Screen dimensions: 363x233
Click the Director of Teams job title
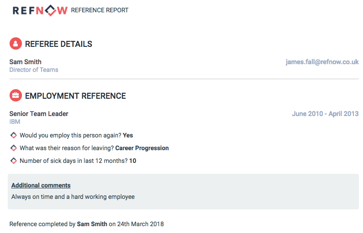[34, 70]
